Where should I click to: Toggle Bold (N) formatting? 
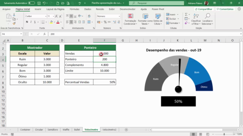pyautogui.click(x=27, y=22)
